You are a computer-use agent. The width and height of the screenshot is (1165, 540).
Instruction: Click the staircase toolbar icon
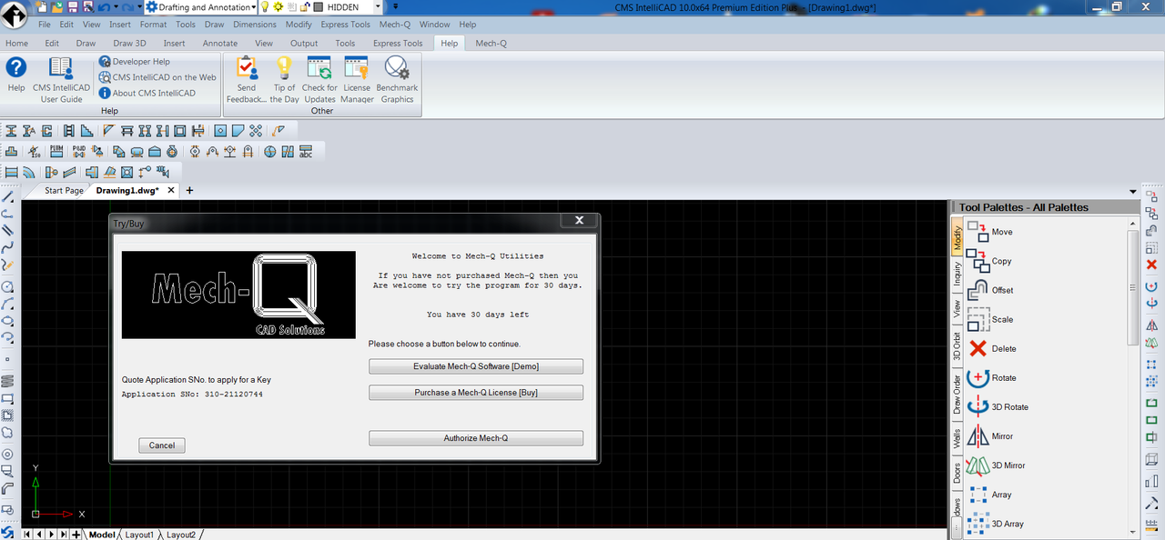86,131
